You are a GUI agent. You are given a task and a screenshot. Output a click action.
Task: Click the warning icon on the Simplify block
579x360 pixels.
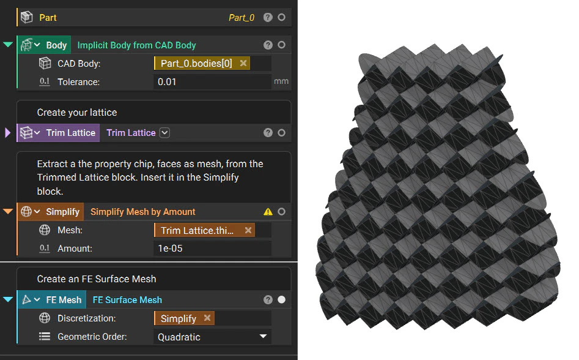coord(269,211)
